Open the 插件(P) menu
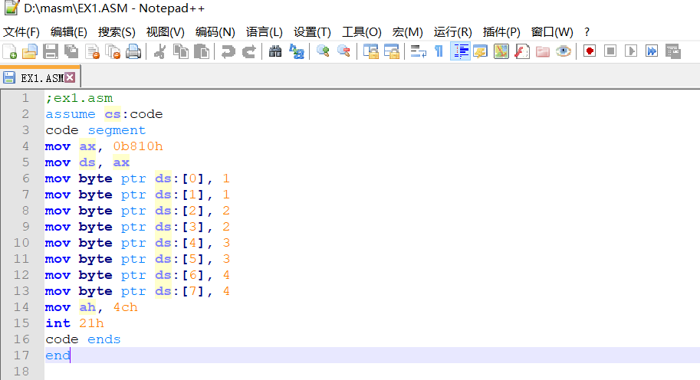The height and width of the screenshot is (380, 700). pos(501,32)
